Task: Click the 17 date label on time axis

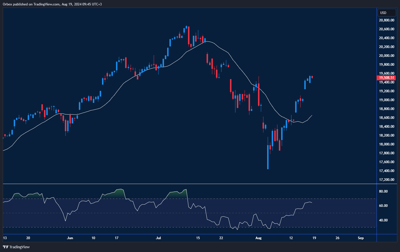Action: (117, 238)
